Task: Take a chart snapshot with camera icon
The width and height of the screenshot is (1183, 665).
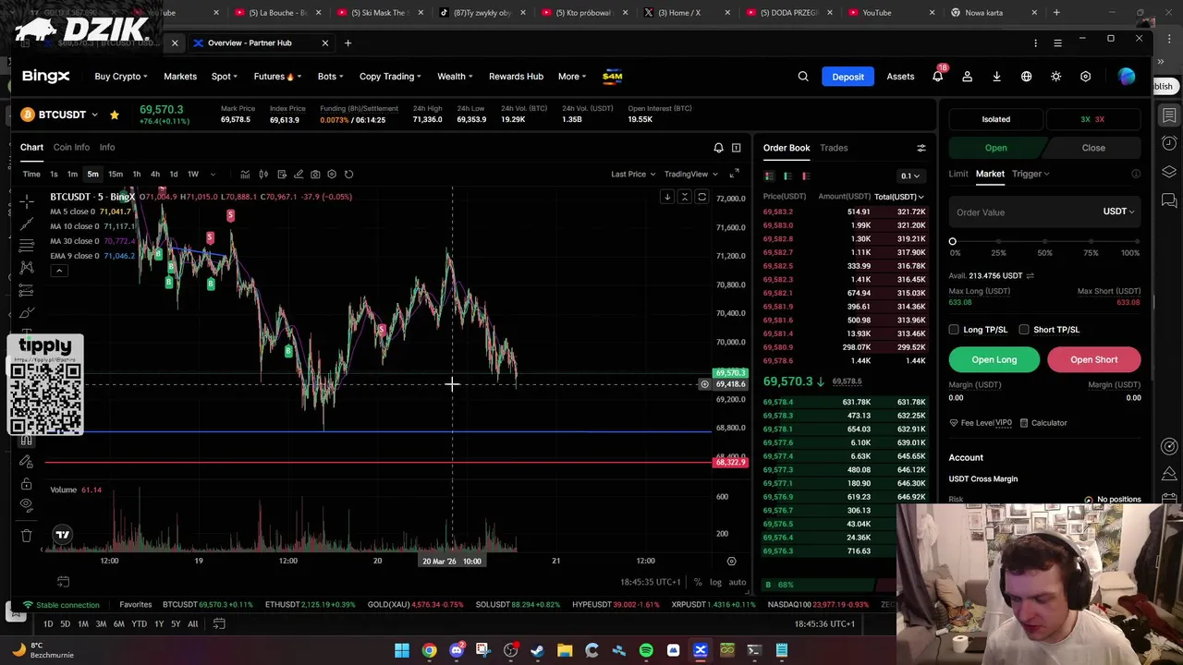Action: pos(315,174)
